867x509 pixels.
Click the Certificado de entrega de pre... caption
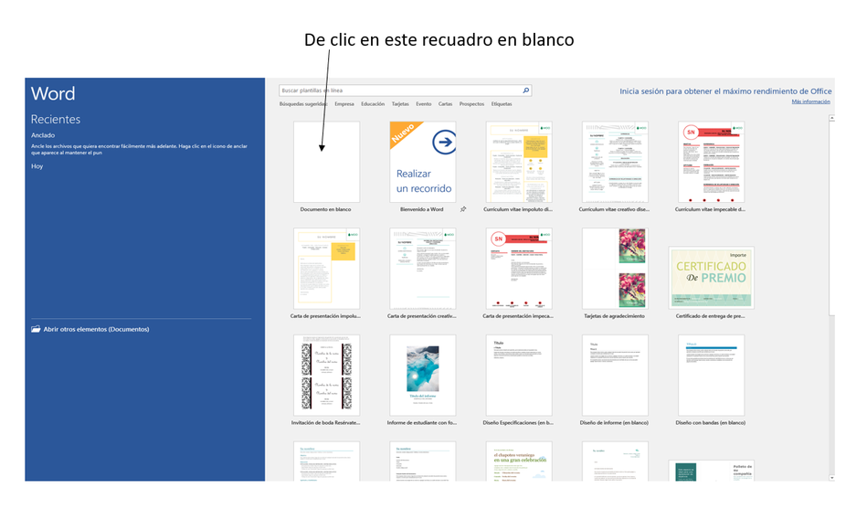coord(711,316)
